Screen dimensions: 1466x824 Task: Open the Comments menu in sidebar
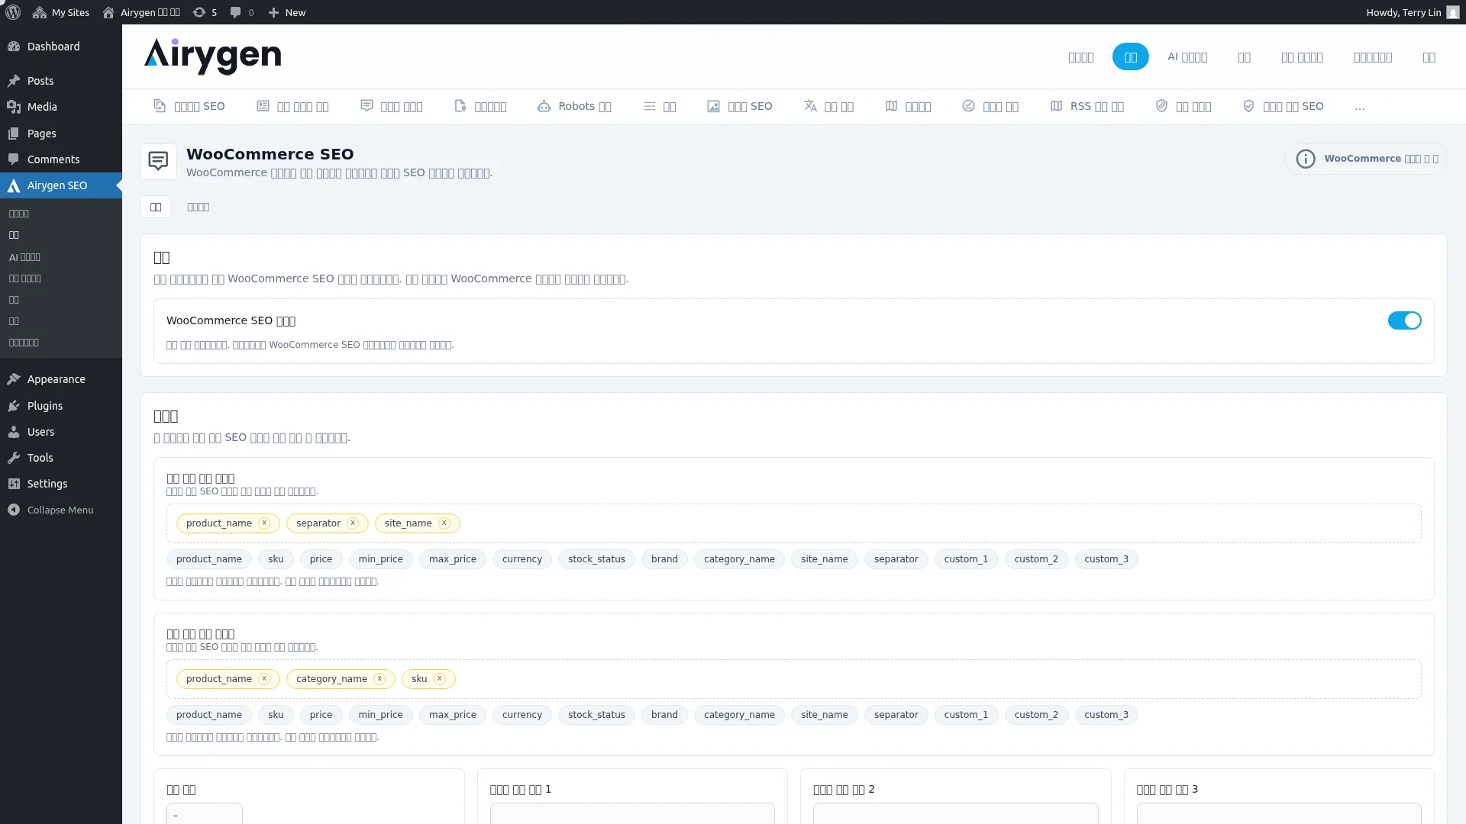pyautogui.click(x=61, y=159)
